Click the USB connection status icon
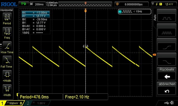The height and width of the screenshot is (106, 178). 167,103
